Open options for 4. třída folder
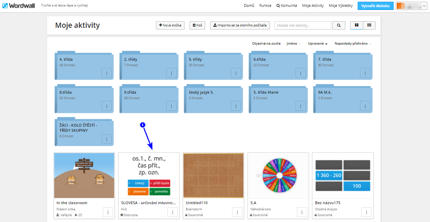430x222 pixels. [x=107, y=73]
